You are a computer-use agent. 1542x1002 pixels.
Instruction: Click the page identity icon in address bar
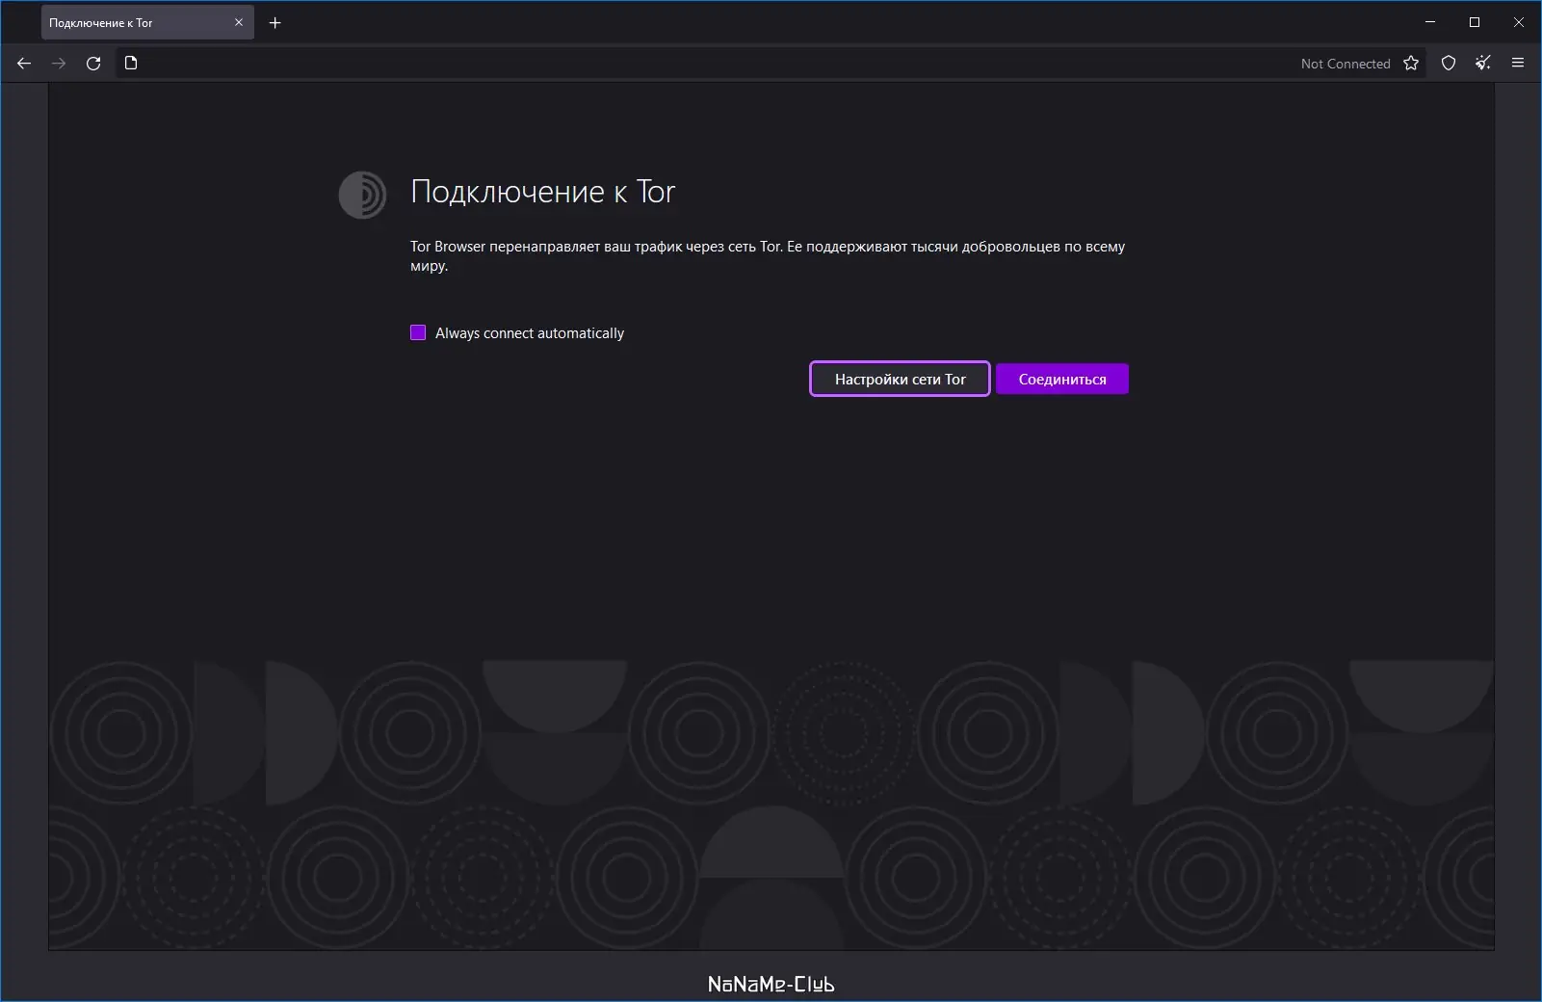pyautogui.click(x=131, y=64)
